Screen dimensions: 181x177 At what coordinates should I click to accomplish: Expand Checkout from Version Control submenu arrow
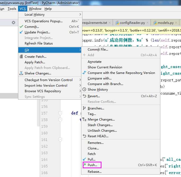point(80,80)
